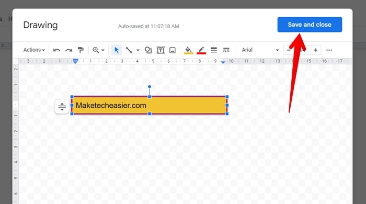Expand the line type dropdown arrow
Image resolution: width=366 pixels, height=204 pixels.
(x=138, y=50)
